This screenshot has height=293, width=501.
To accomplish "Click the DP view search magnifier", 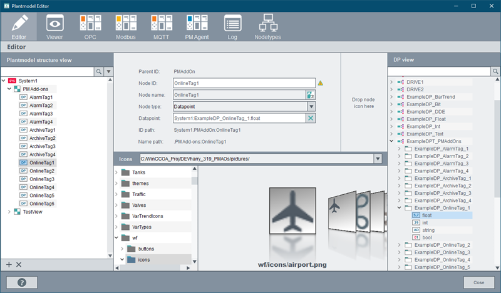I will point(495,72).
